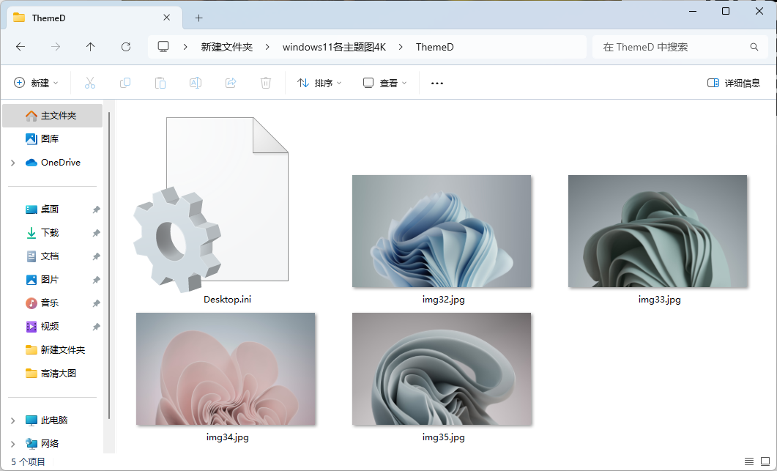Click windows11各主题图4K in breadcrumb path
The width and height of the screenshot is (777, 471).
pos(334,47)
